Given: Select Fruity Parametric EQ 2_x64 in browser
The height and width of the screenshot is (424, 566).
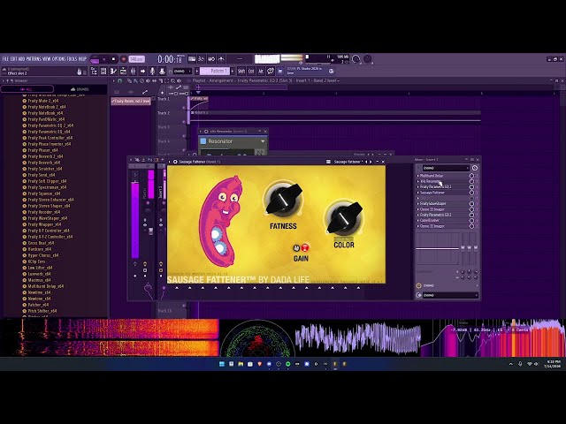Looking at the screenshot, I should click(50, 125).
